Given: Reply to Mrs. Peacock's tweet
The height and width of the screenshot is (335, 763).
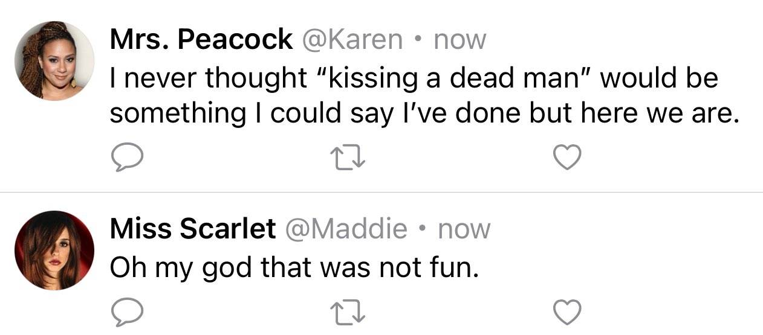Looking at the screenshot, I should click(x=127, y=159).
